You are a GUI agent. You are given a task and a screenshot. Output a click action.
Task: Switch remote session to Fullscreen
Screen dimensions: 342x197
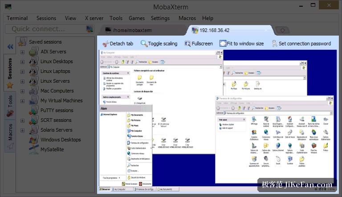click(x=199, y=44)
